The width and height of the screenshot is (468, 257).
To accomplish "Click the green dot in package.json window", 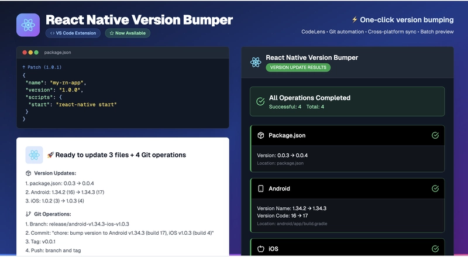I will tap(36, 53).
